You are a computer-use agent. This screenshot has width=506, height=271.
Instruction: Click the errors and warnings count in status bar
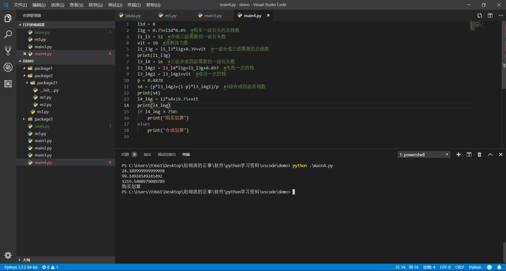click(50, 267)
